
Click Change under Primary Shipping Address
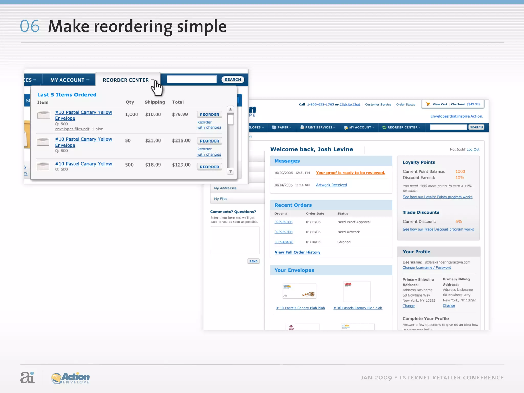click(409, 306)
